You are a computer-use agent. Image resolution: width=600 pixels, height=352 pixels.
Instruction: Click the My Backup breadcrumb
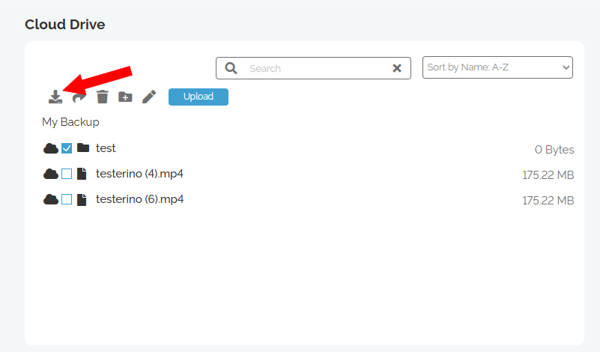tap(71, 122)
